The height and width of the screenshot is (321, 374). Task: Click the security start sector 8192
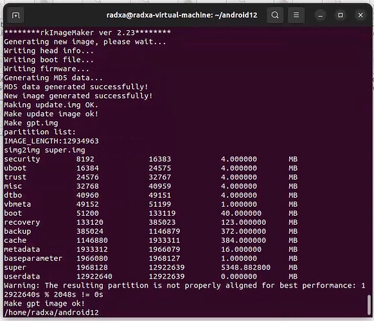pyautogui.click(x=85, y=159)
